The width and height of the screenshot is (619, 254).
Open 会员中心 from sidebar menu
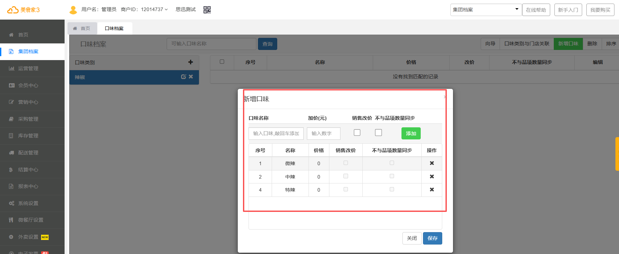click(x=28, y=86)
